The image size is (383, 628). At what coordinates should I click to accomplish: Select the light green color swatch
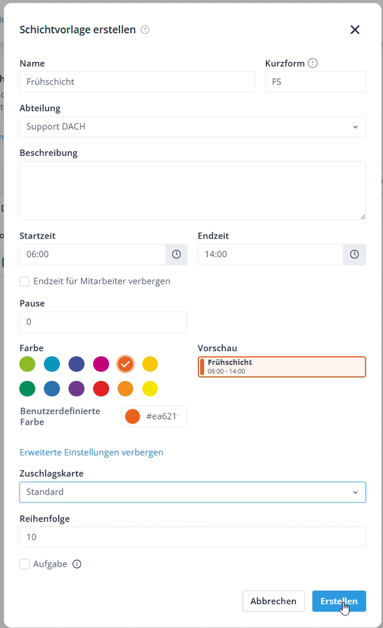[27, 364]
